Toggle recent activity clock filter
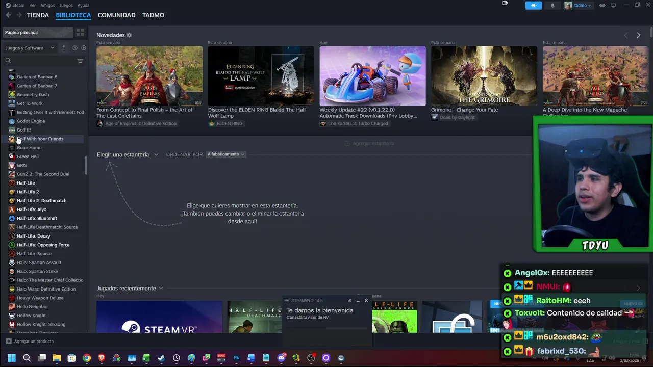The image size is (653, 367). [x=74, y=48]
